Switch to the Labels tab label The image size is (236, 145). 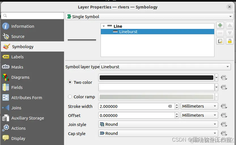point(18,57)
